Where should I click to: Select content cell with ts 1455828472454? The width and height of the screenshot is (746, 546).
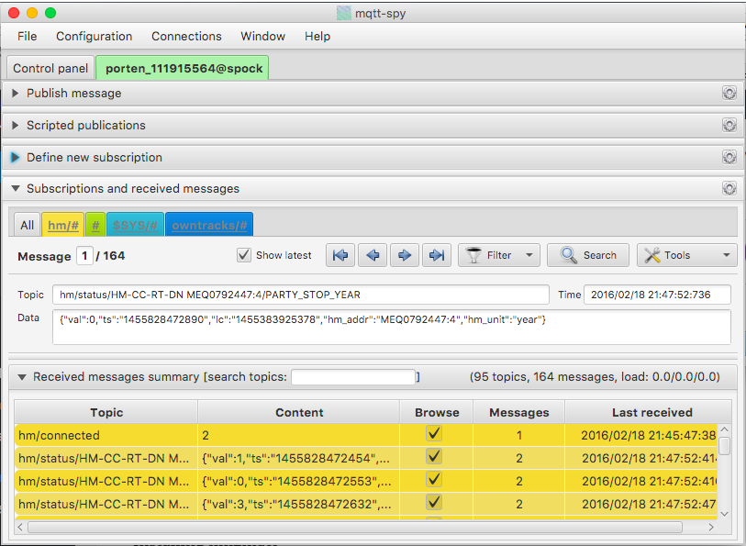coord(299,458)
